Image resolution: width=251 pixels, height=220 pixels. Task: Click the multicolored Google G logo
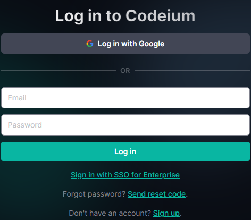point(90,44)
